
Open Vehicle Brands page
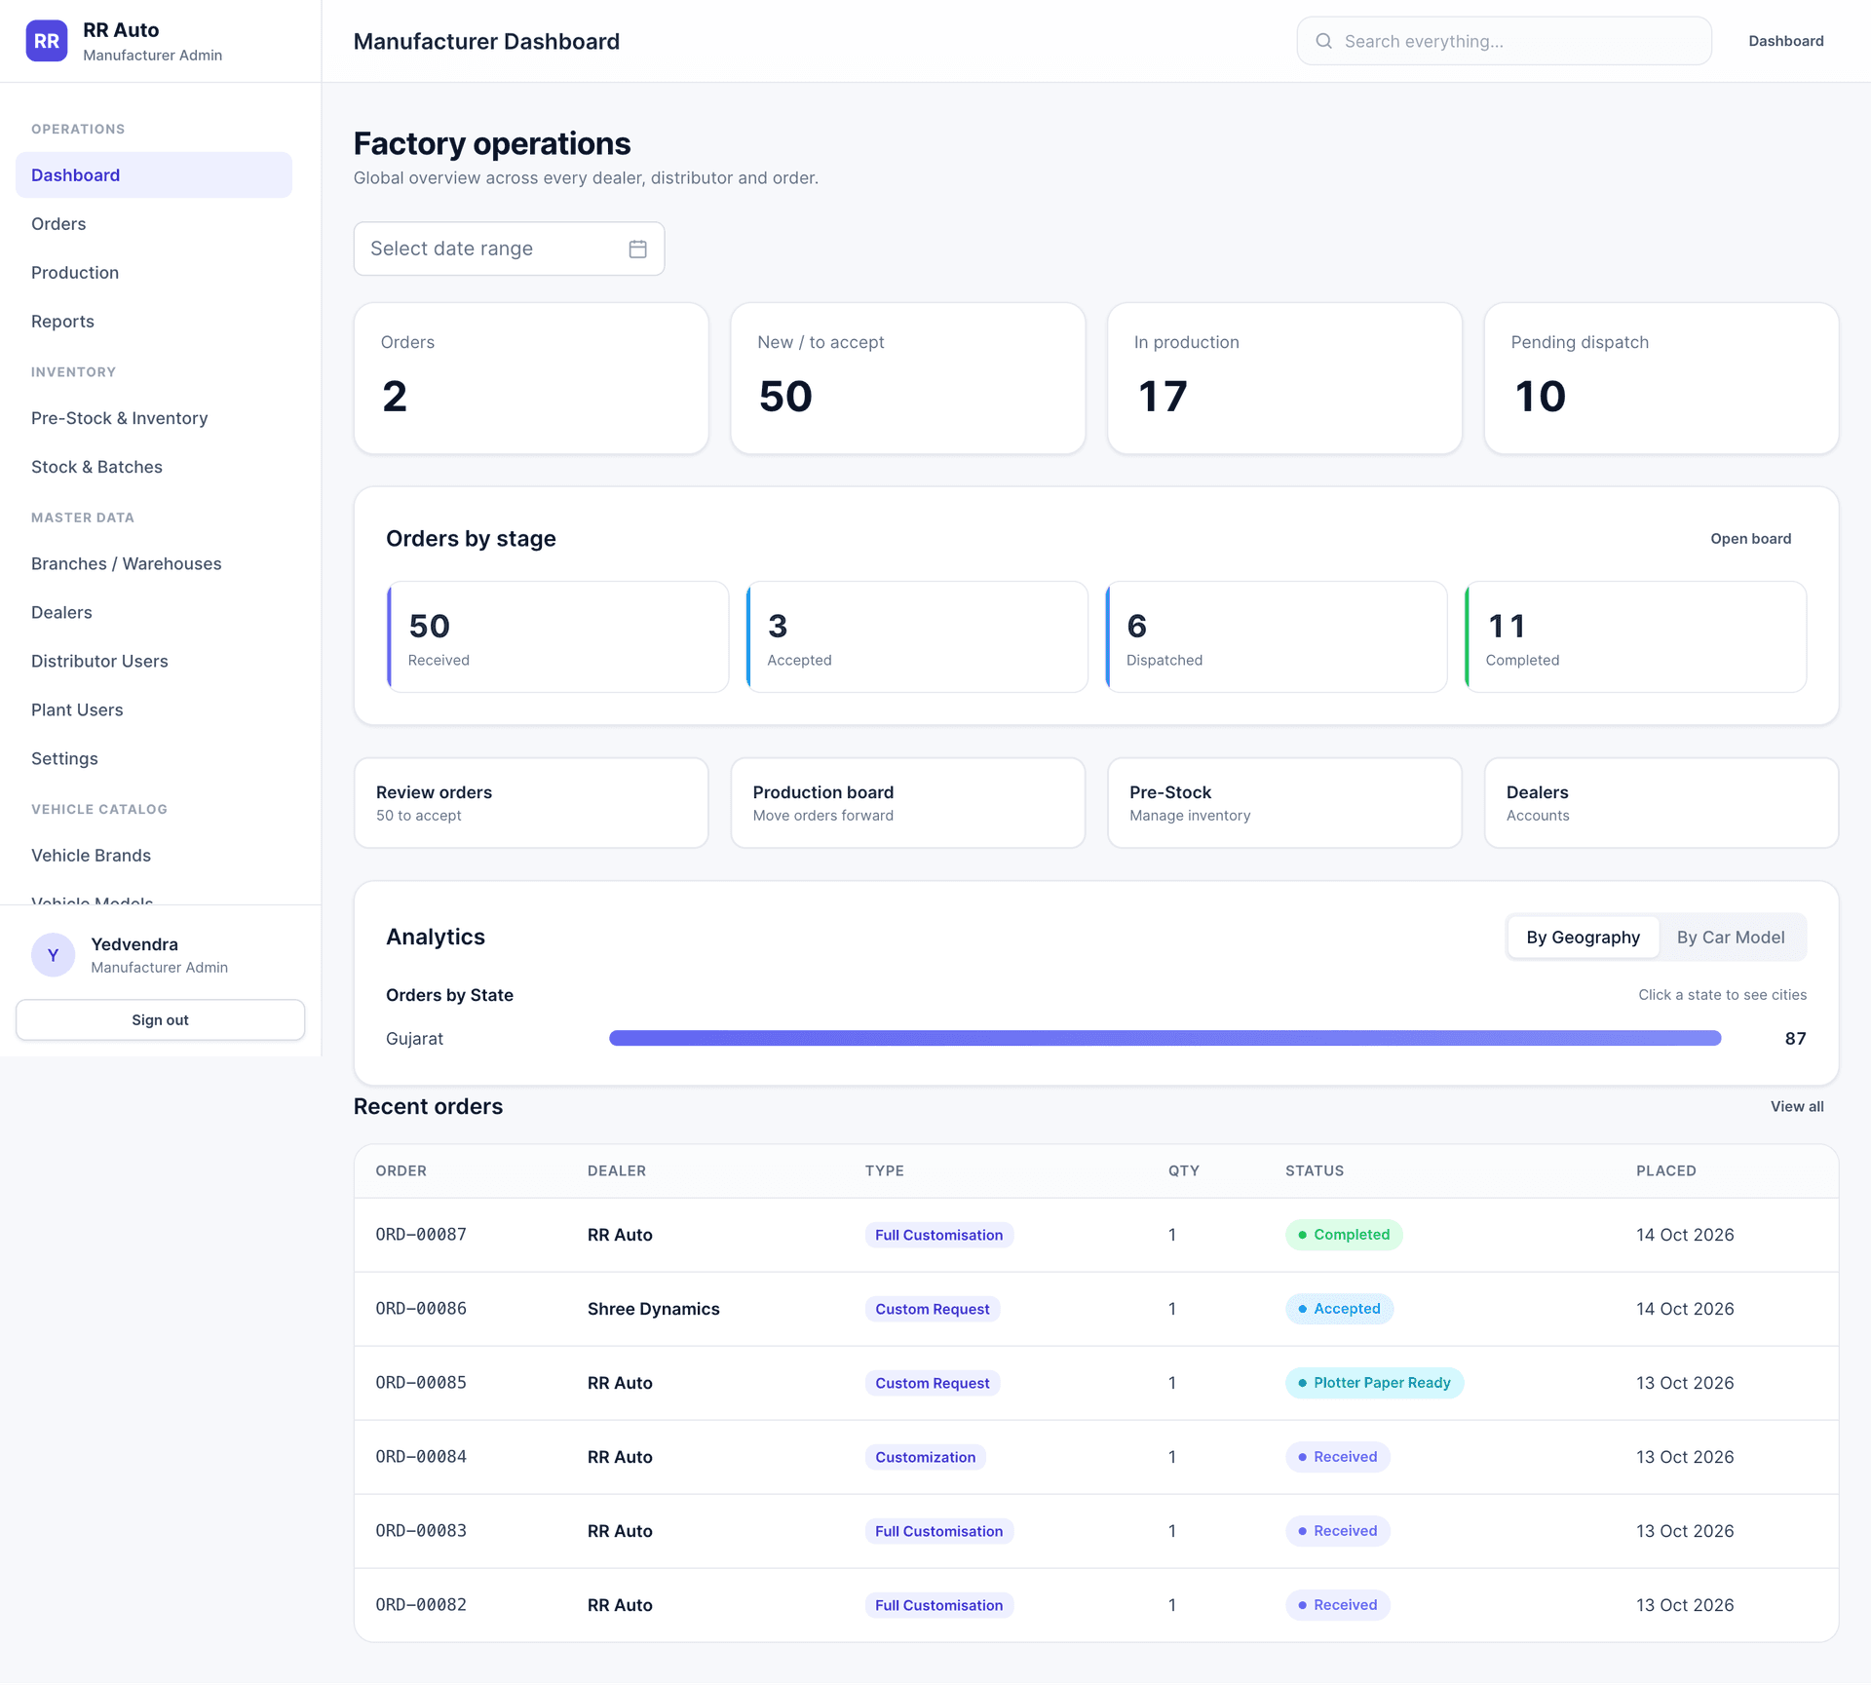[154, 855]
